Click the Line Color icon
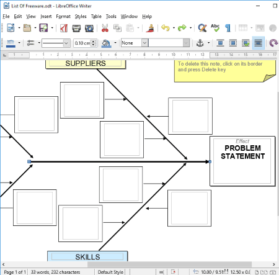The width and height of the screenshot is (279, 275). tap(11, 43)
